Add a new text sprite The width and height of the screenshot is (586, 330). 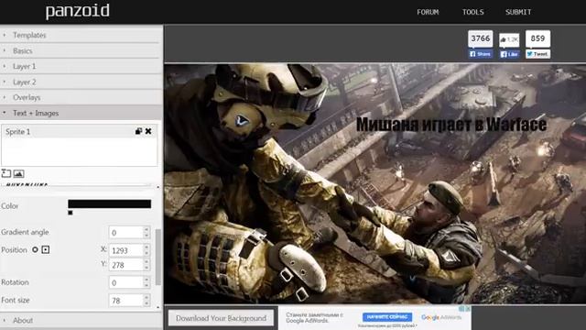tap(6, 173)
